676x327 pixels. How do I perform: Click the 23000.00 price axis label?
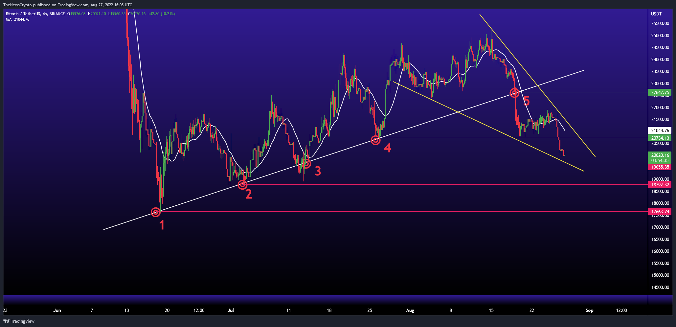(x=660, y=83)
